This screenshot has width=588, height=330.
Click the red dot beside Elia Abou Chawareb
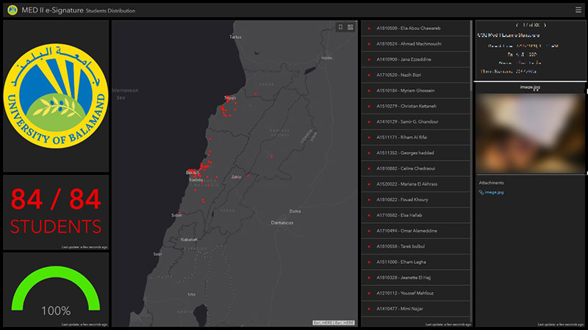369,28
